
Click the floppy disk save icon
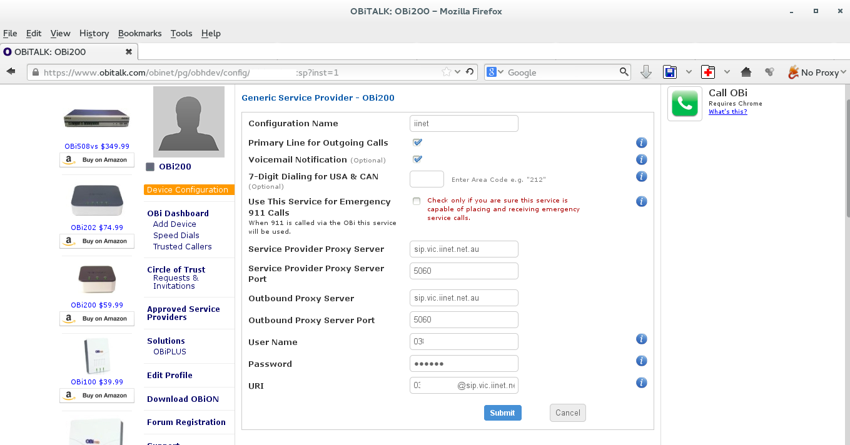[670, 72]
